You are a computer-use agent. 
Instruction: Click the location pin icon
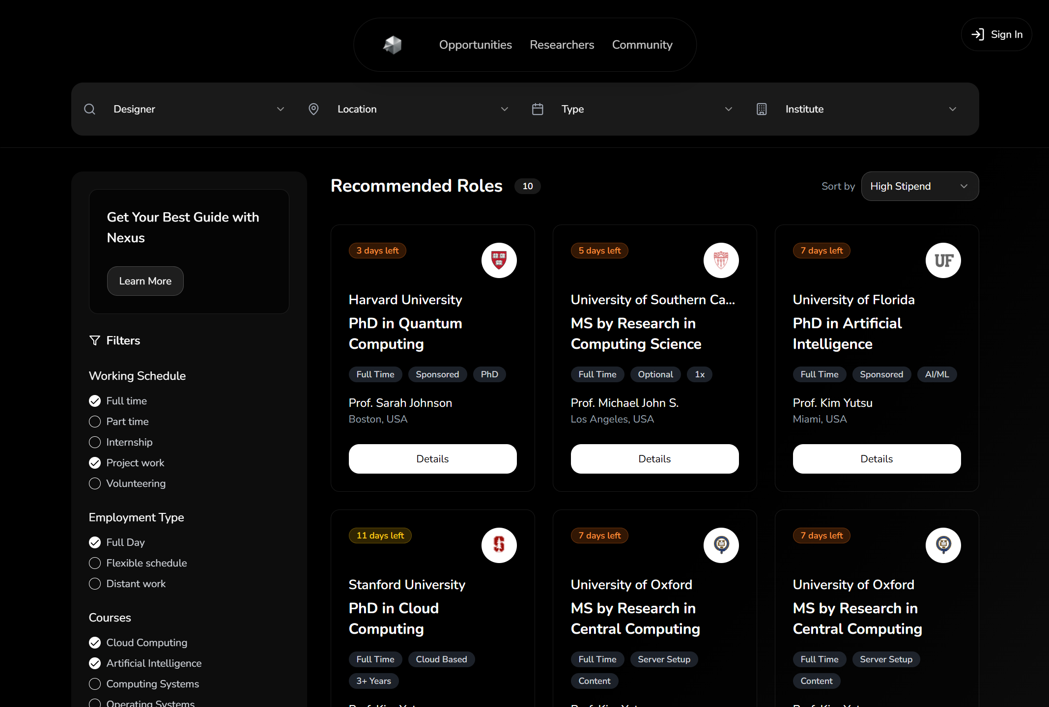[x=313, y=109]
